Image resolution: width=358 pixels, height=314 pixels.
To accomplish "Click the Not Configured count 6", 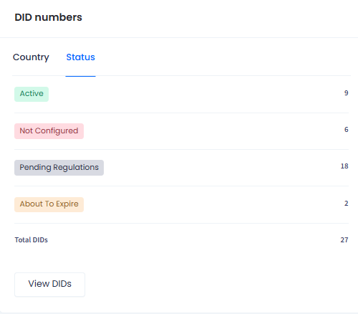I will tap(346, 130).
